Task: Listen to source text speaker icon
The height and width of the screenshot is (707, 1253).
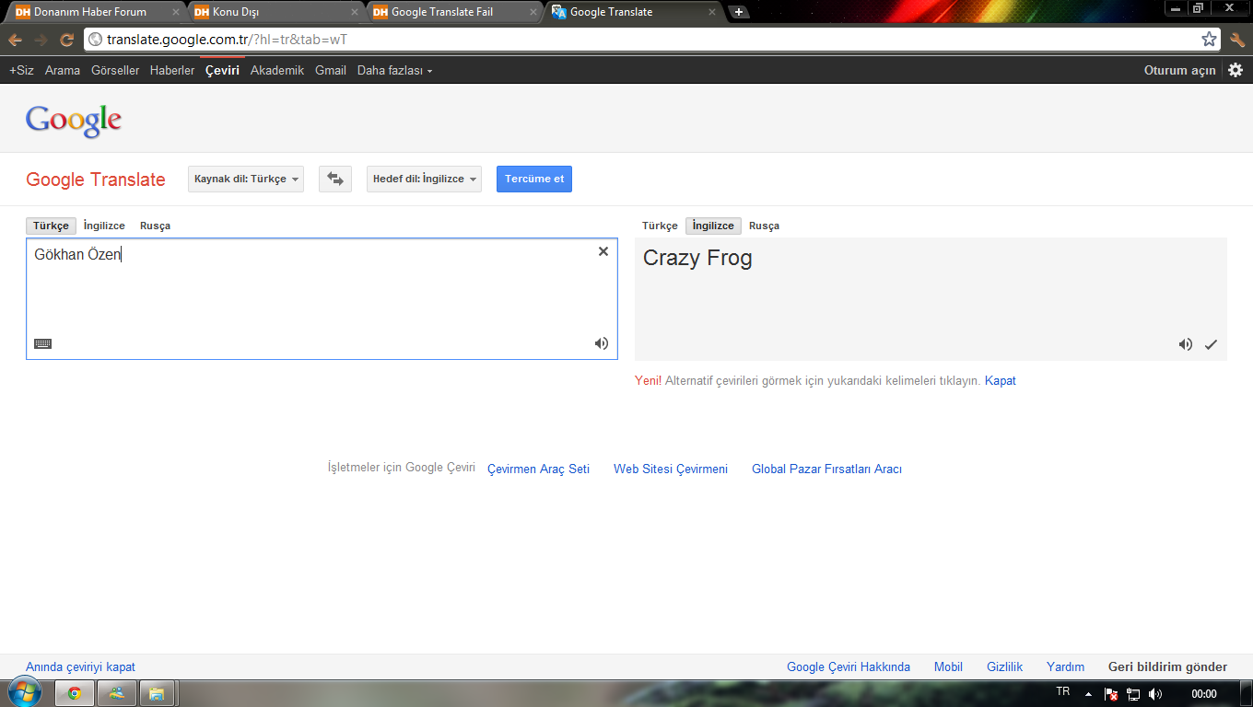Action: point(602,343)
